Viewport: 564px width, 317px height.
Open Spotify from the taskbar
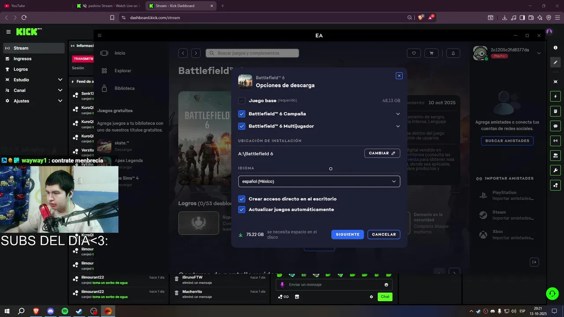65,311
